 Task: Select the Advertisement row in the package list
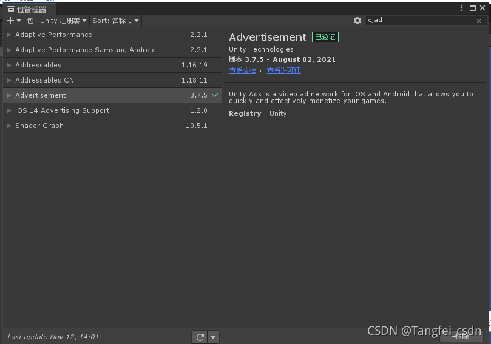[112, 95]
